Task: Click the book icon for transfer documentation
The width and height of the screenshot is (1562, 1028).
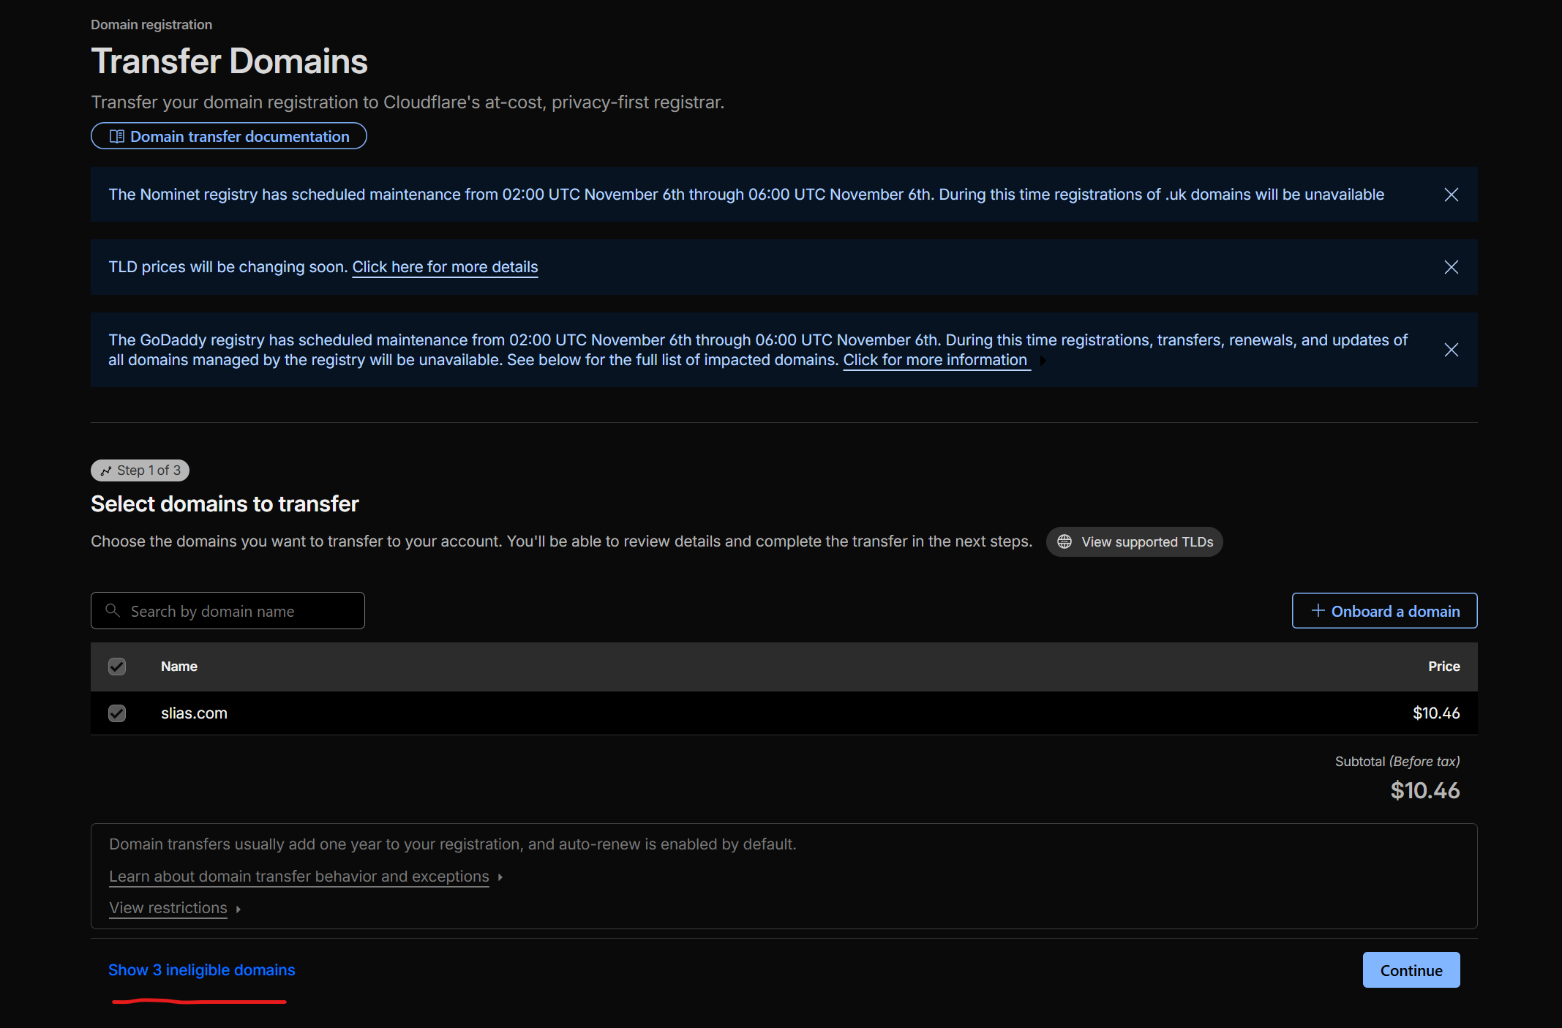Action: click(116, 137)
